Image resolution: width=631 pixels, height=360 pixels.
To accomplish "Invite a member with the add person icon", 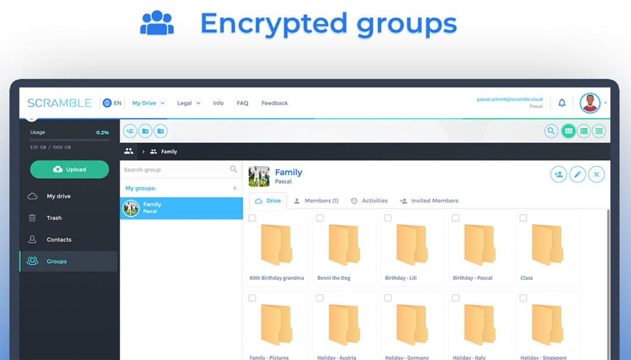I will pyautogui.click(x=559, y=174).
